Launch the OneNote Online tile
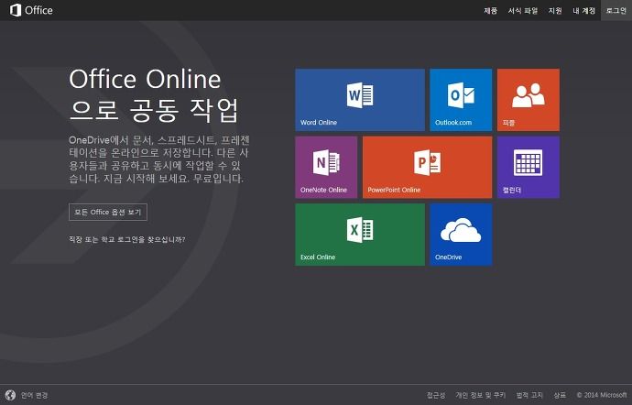632x405 pixels. (x=326, y=167)
